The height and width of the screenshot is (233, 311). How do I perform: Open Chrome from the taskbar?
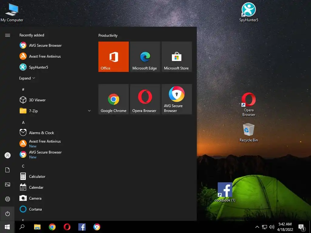tap(52, 227)
